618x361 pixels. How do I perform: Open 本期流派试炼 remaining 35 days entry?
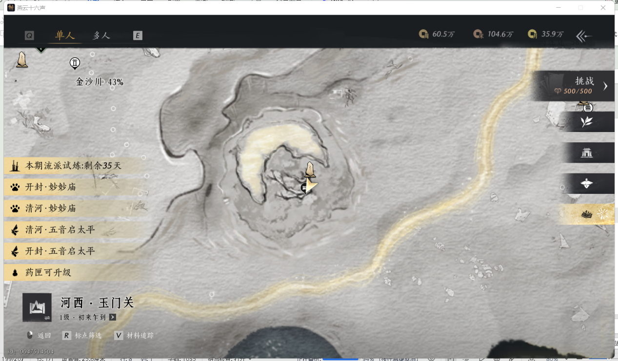pyautogui.click(x=73, y=166)
